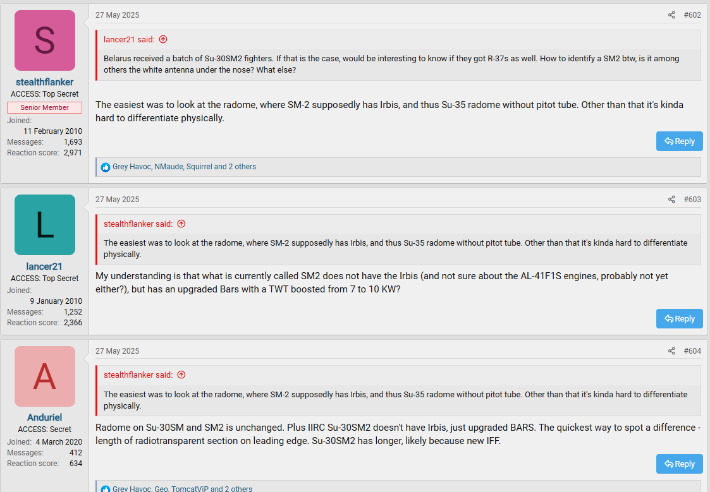Reply to Anduriel's post #604
Screen dimensions: 710x492
pyautogui.click(x=679, y=464)
